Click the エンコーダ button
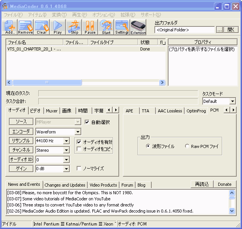 [x=21, y=132]
